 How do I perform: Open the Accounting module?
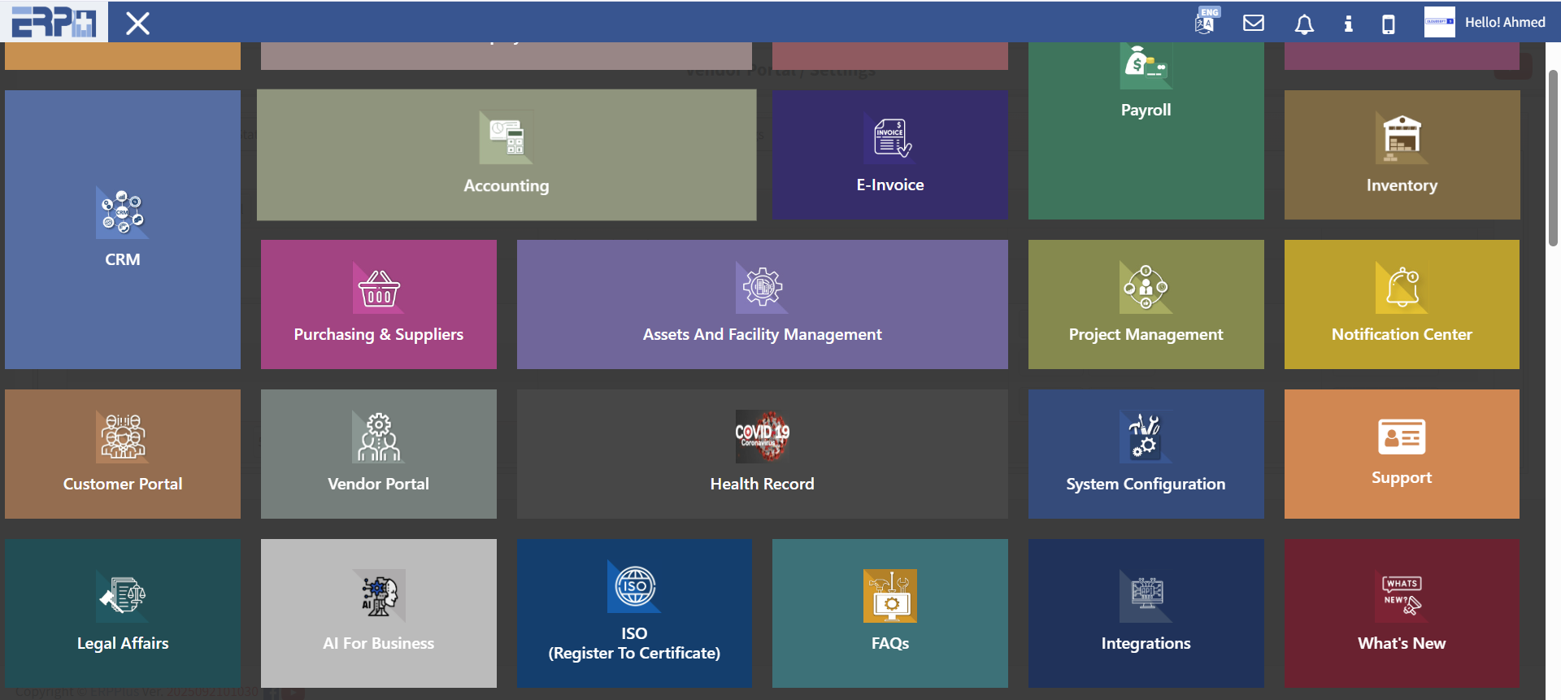pyautogui.click(x=507, y=154)
